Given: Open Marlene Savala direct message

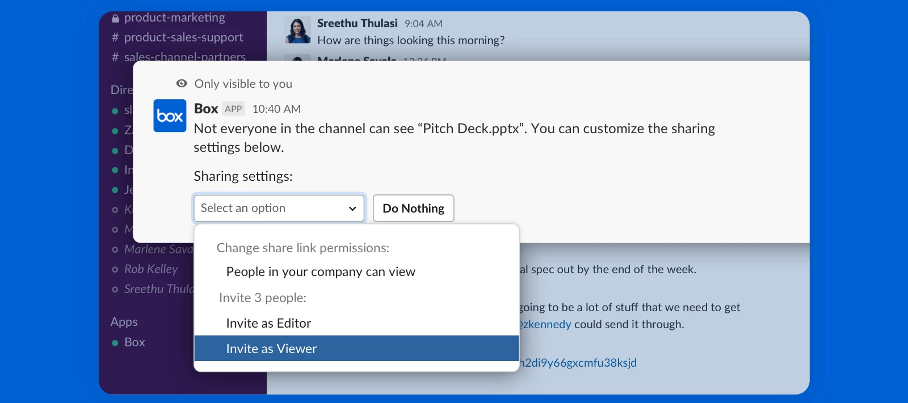Looking at the screenshot, I should click(158, 249).
